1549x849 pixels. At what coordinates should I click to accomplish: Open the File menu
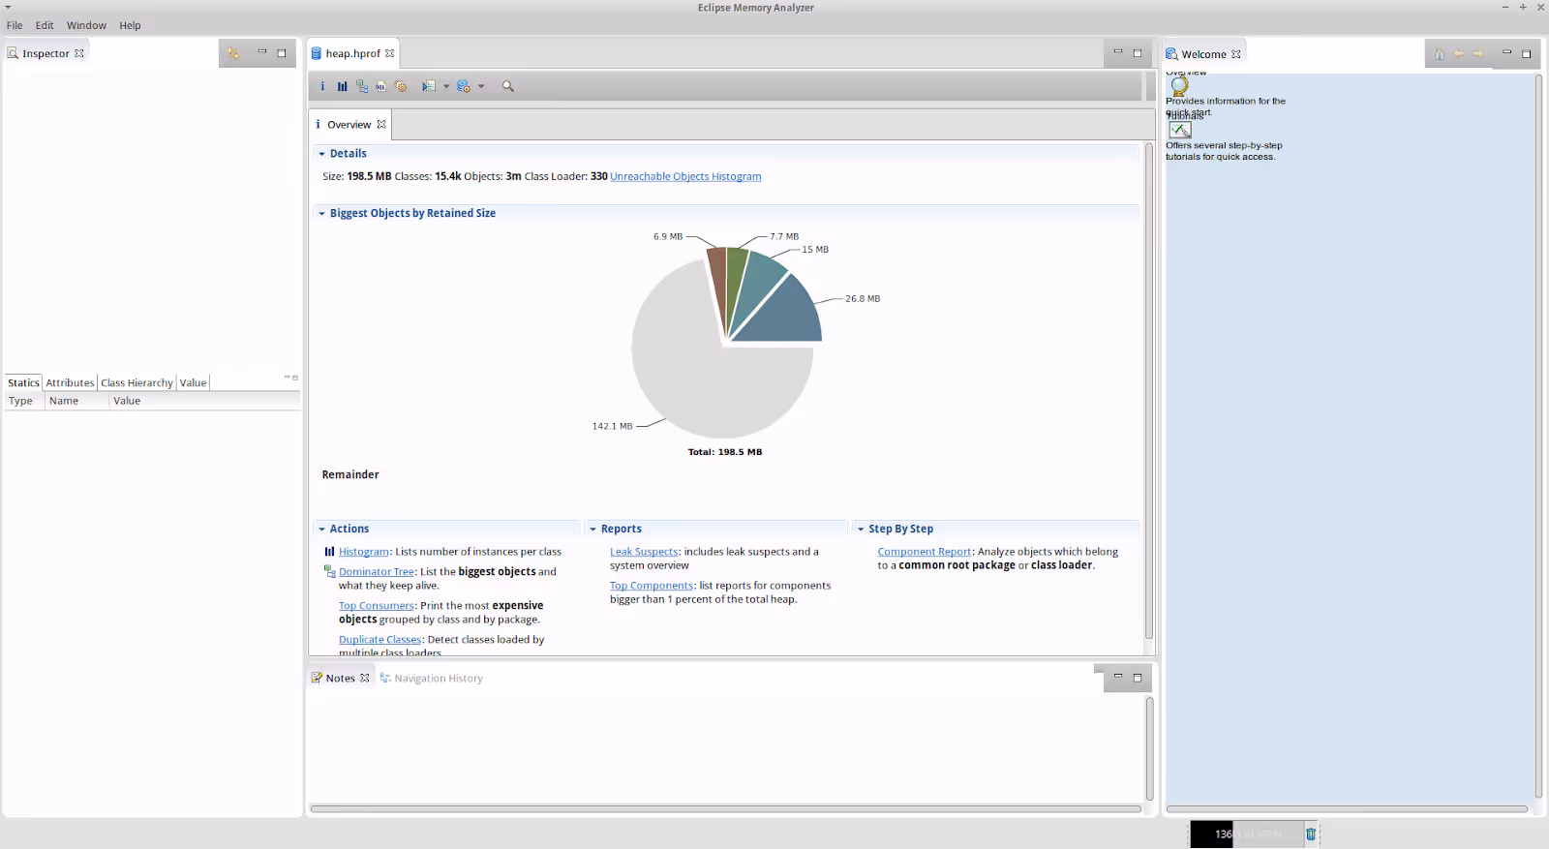click(15, 25)
